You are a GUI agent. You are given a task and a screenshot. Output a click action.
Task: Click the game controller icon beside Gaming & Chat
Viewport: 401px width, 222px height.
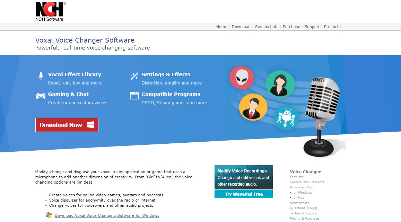coord(41,96)
